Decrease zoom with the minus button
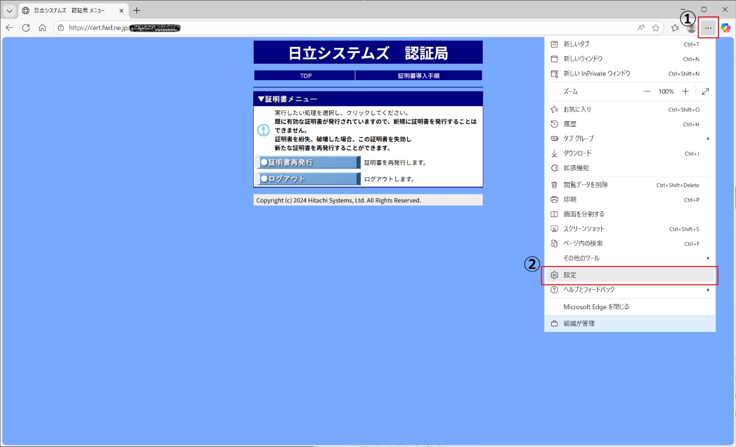The width and height of the screenshot is (736, 447). (647, 91)
